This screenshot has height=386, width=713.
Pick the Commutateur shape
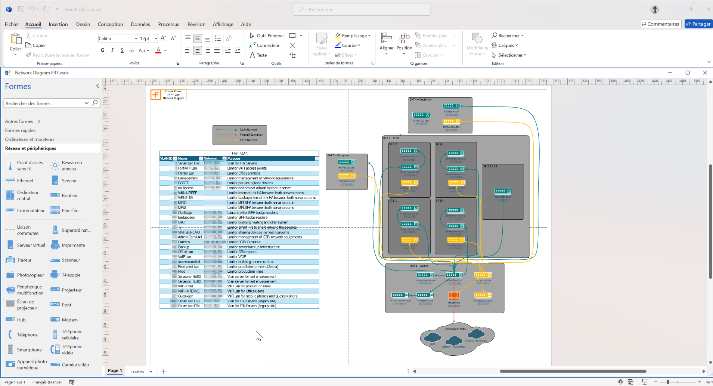point(10,210)
